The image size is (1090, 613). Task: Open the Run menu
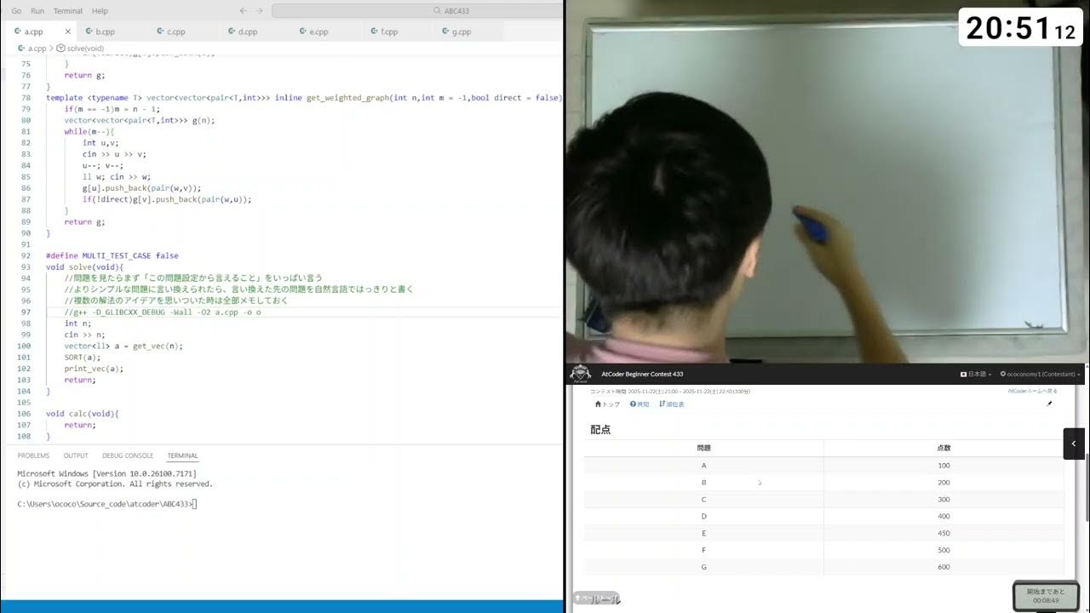click(x=37, y=10)
